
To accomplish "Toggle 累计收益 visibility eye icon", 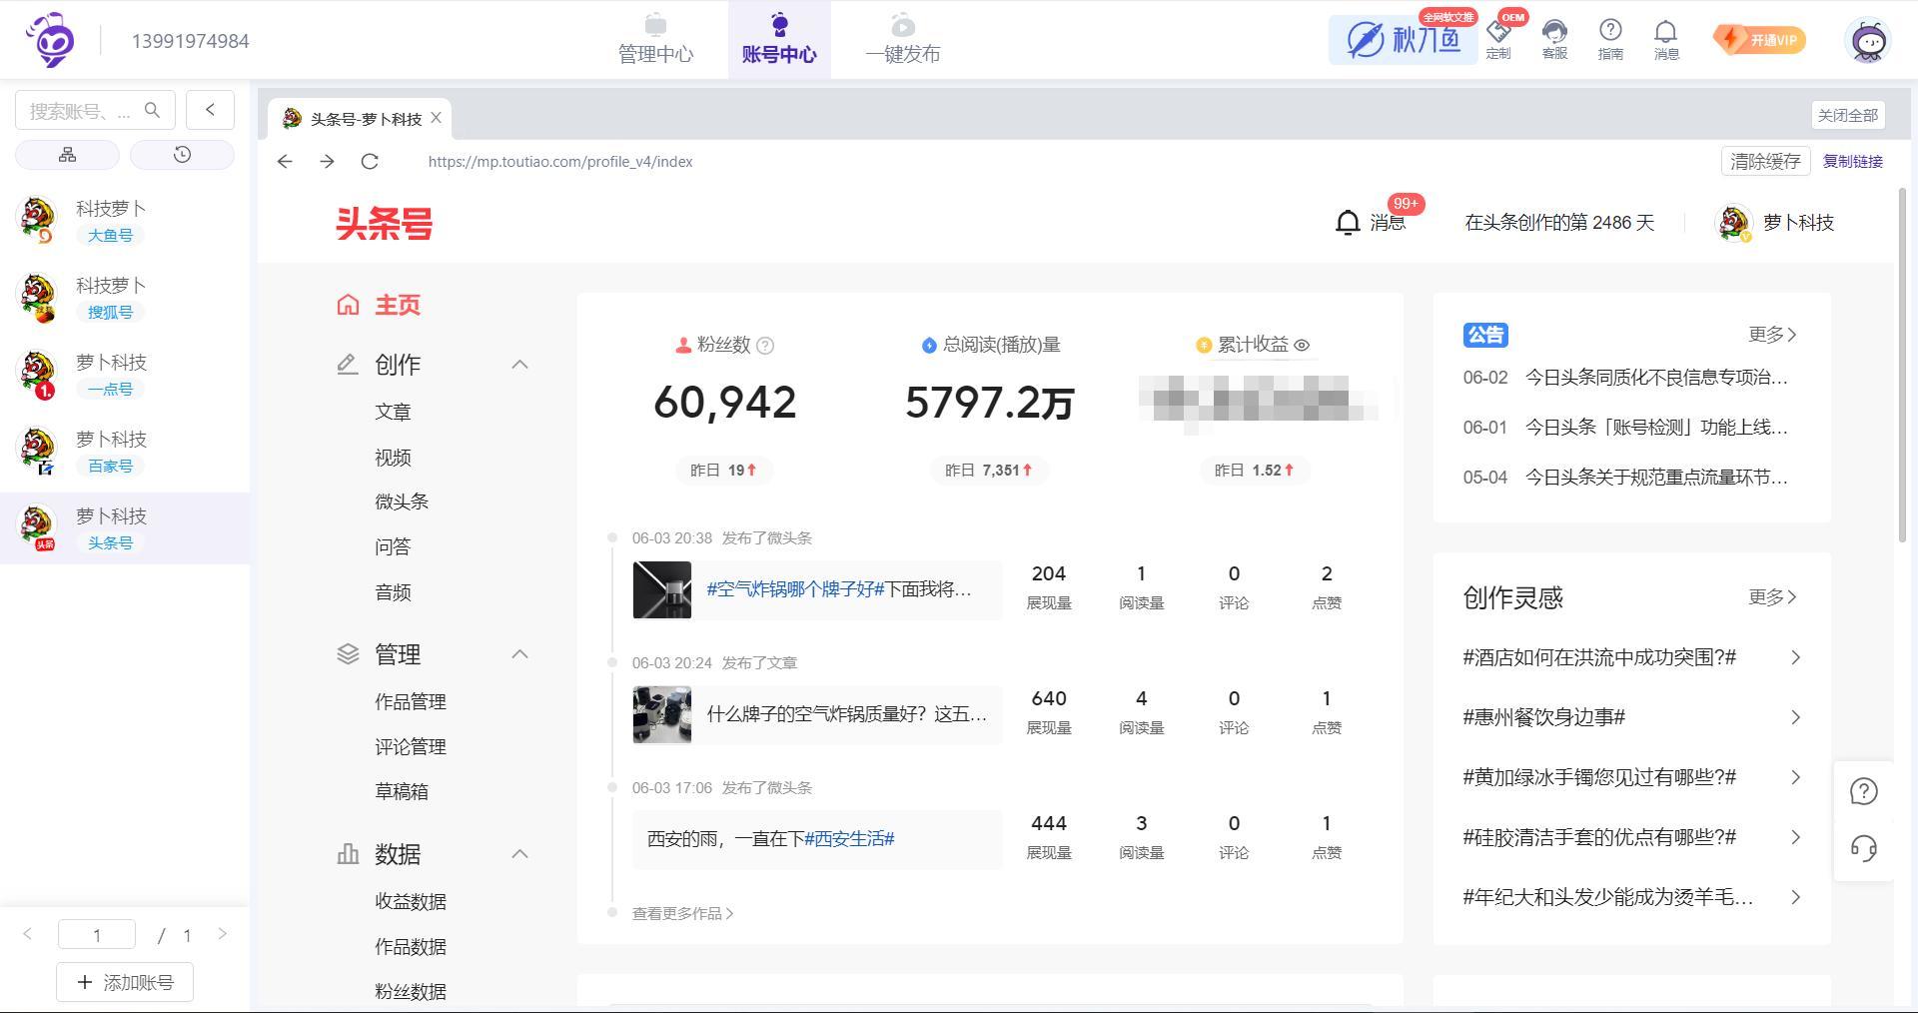I will pos(1302,345).
